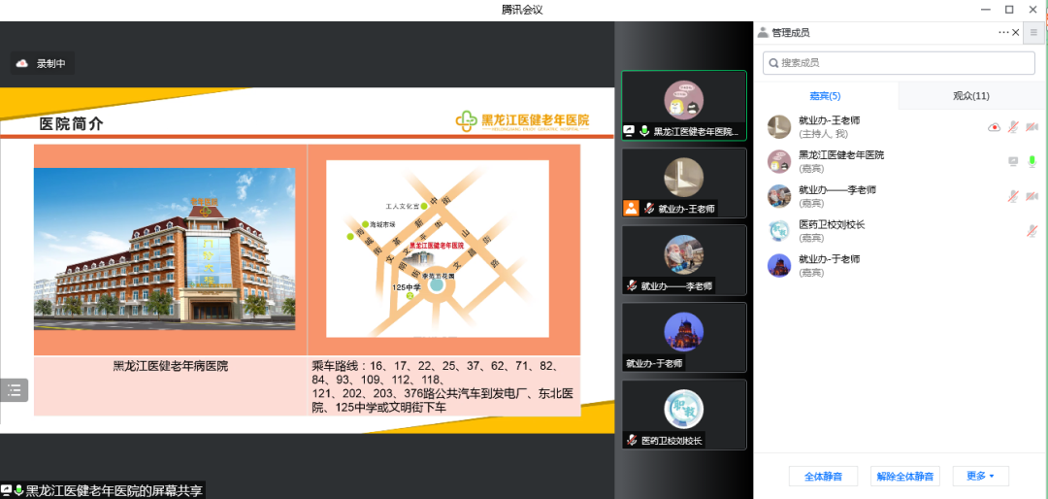Select the 嘉宾(5) tab
Screen dimensions: 1048x499
point(825,96)
